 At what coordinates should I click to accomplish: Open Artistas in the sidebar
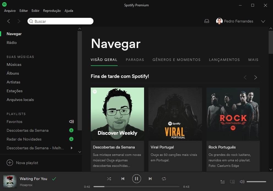pyautogui.click(x=13, y=82)
